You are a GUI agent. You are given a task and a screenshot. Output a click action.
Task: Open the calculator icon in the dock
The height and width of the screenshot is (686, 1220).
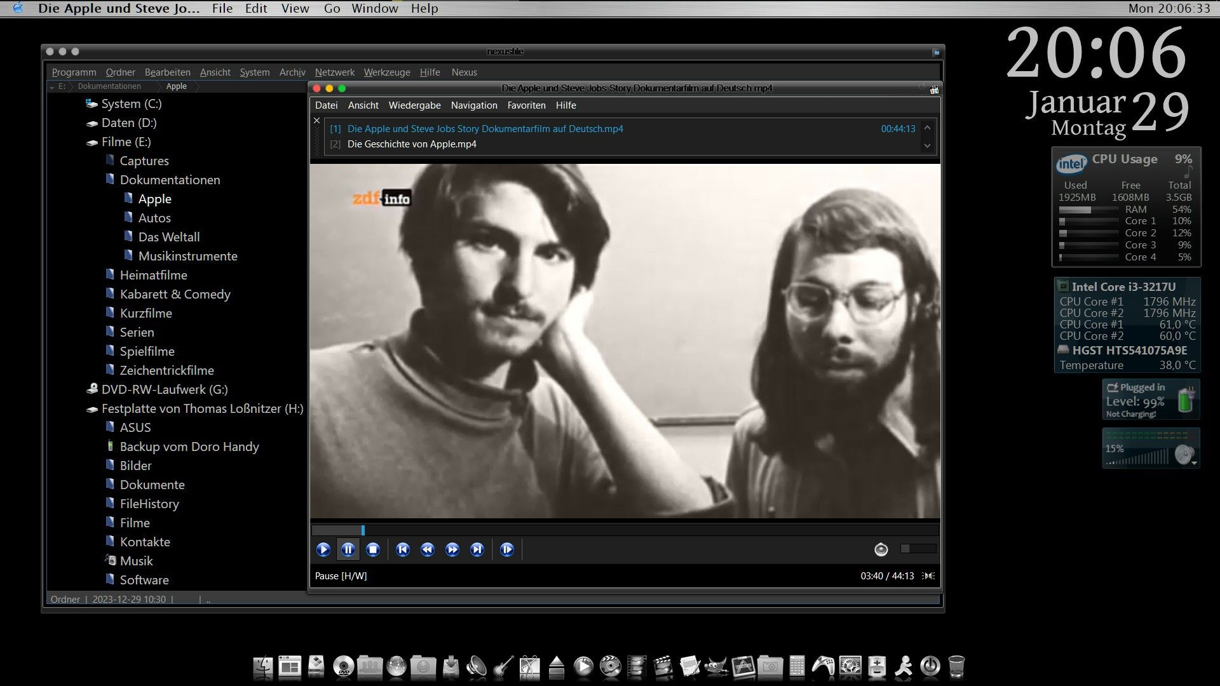[x=797, y=667]
